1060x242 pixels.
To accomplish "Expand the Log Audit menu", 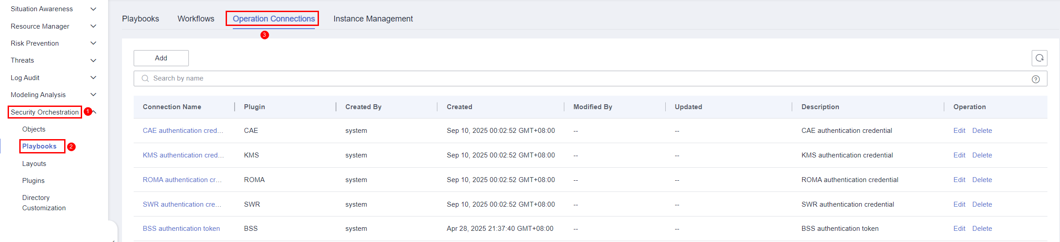I will tap(93, 78).
